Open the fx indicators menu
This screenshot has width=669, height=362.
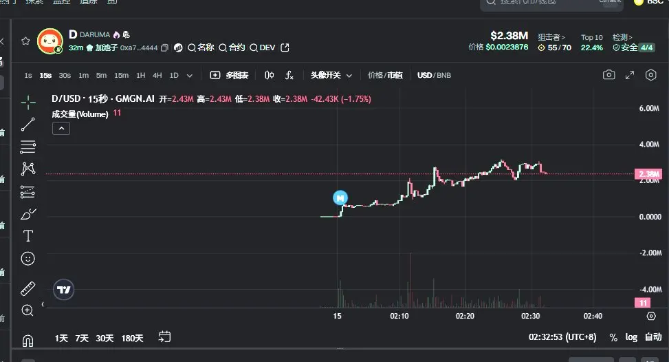(289, 76)
